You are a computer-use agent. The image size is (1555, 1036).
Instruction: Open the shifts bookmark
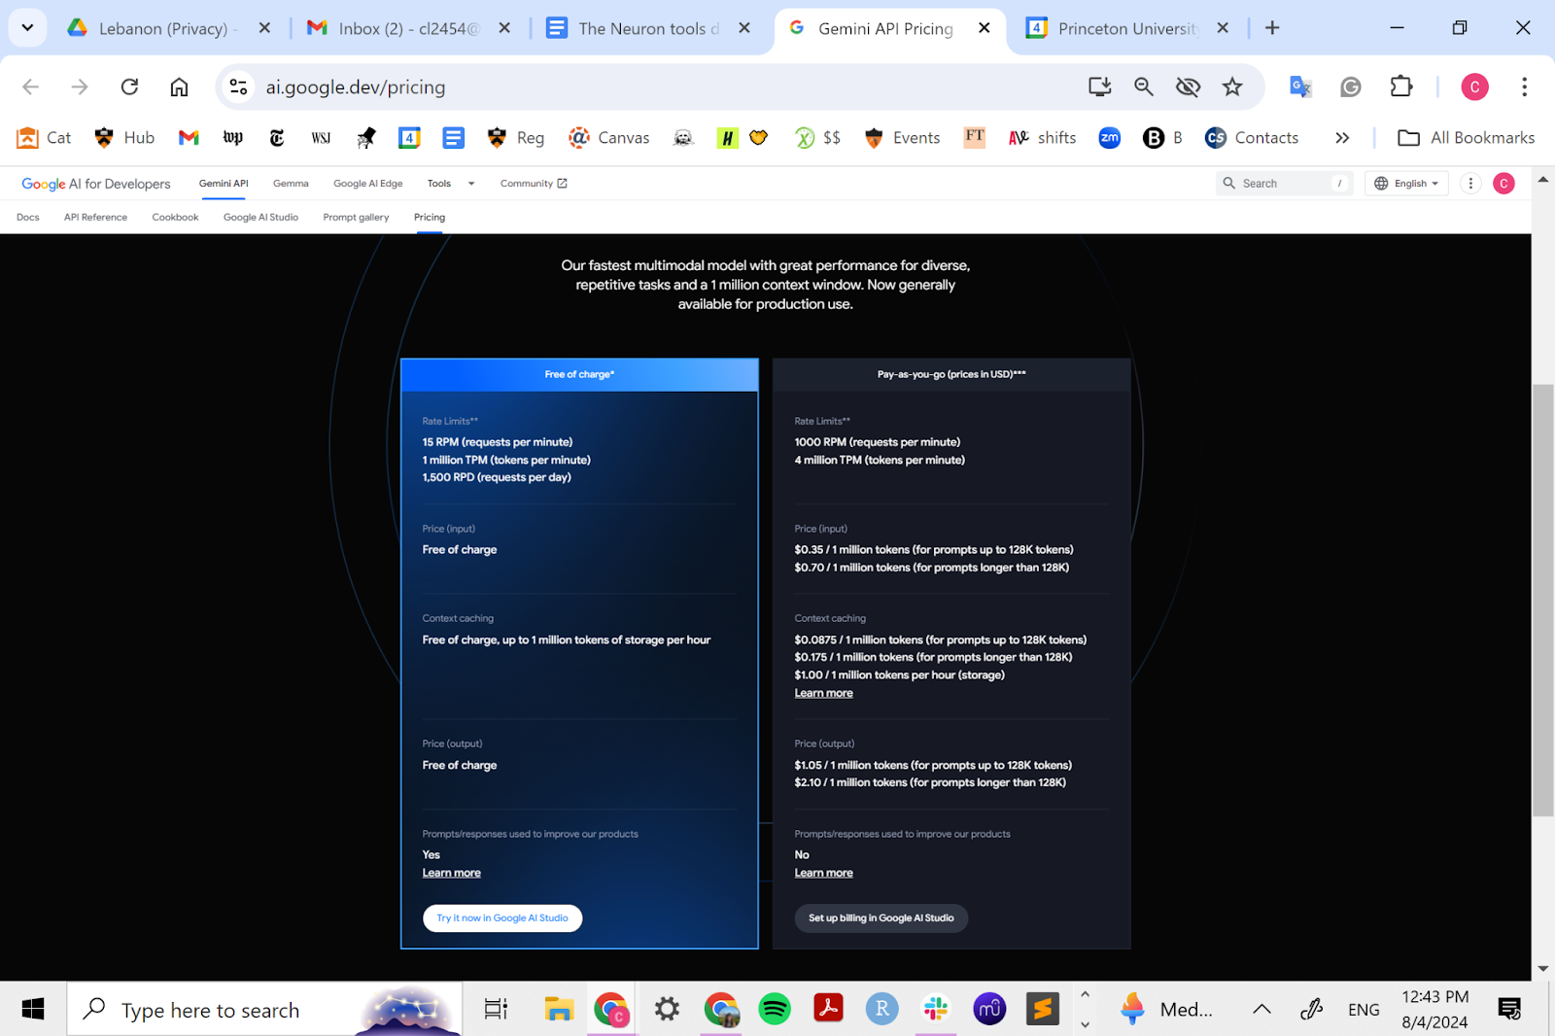(1043, 138)
